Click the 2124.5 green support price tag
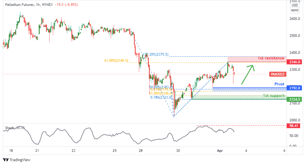306x165 pixels. (295, 99)
